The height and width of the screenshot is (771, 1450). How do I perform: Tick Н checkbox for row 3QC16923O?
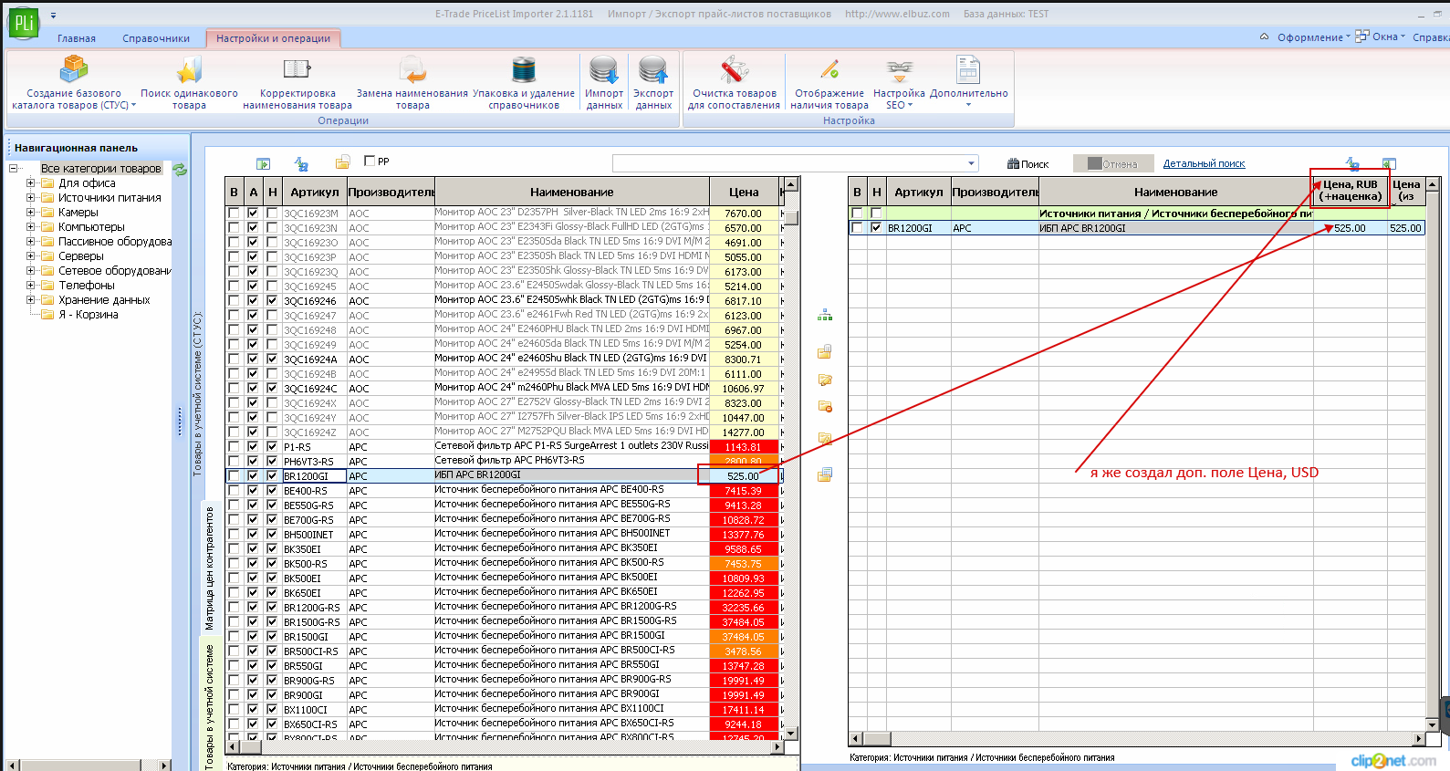click(272, 243)
